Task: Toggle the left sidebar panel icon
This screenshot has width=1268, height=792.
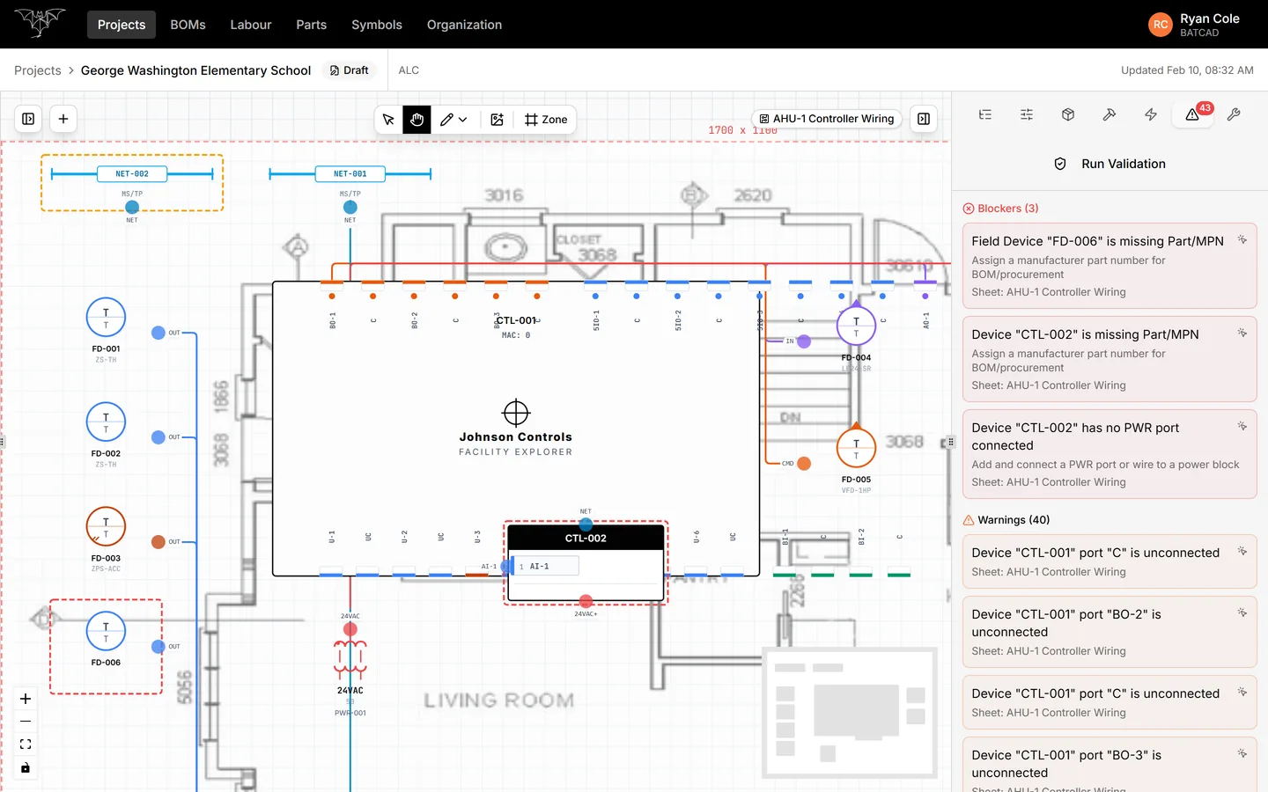Action: coord(28,119)
